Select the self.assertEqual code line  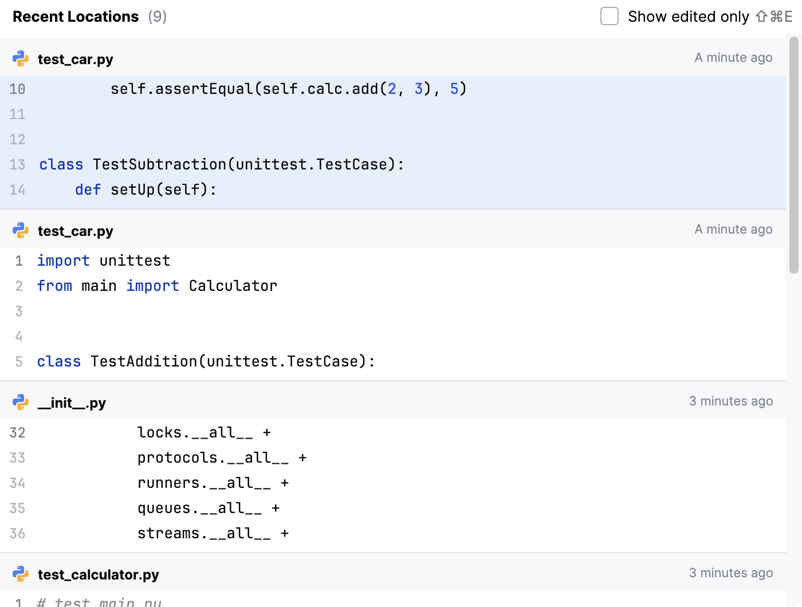click(288, 89)
